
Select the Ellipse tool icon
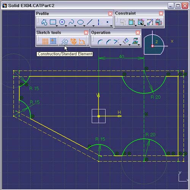pos(81,22)
